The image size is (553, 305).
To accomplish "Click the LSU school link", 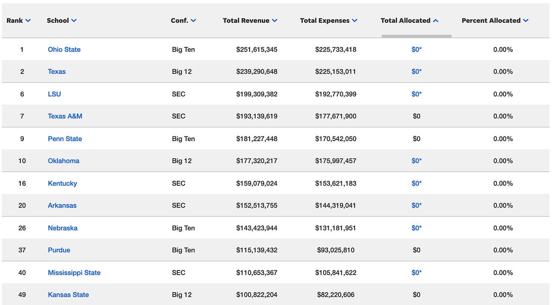I will pos(54,94).
